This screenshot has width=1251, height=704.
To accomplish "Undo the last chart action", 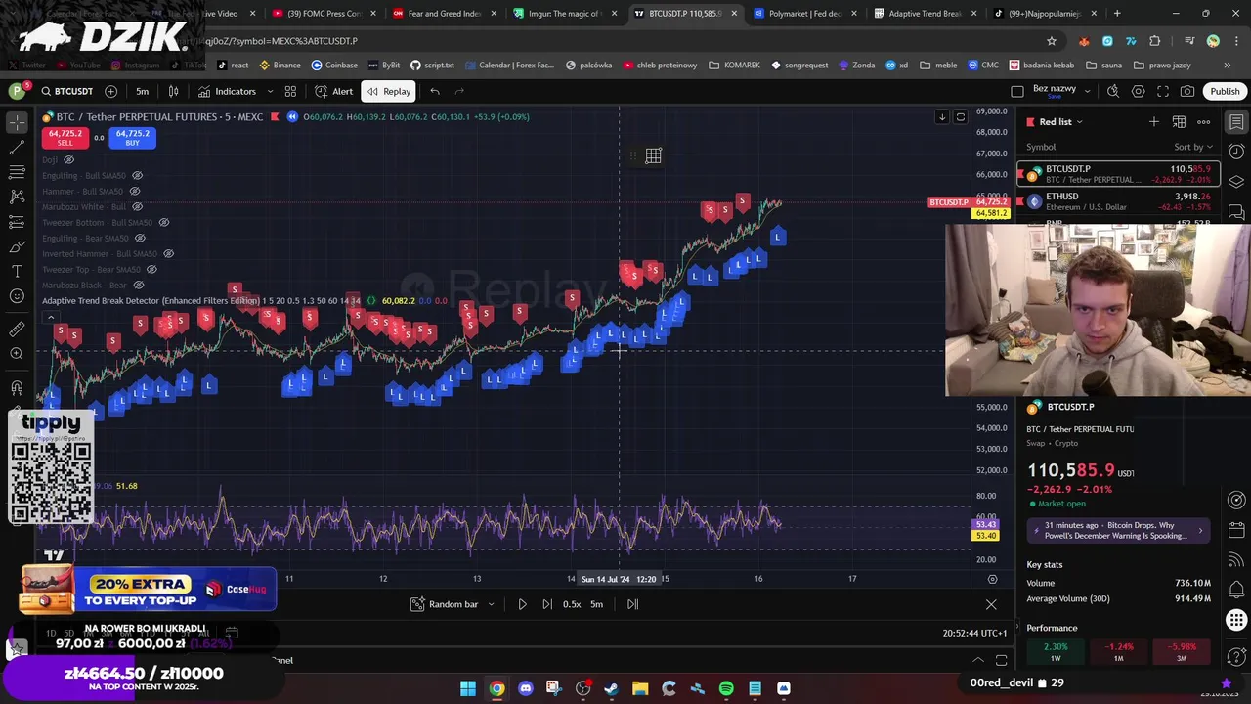I will point(435,91).
